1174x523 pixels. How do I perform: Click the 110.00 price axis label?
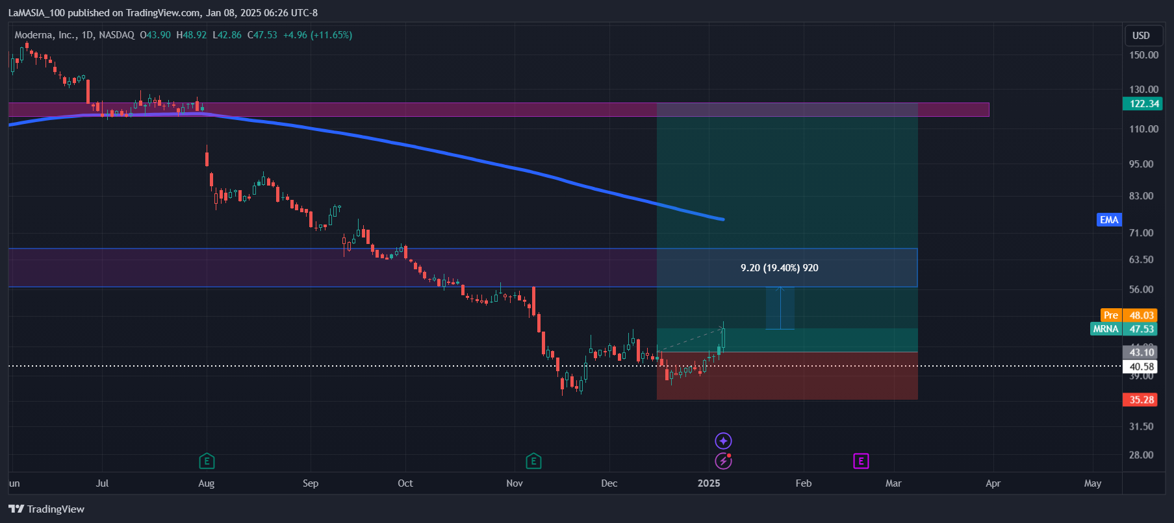(1143, 129)
